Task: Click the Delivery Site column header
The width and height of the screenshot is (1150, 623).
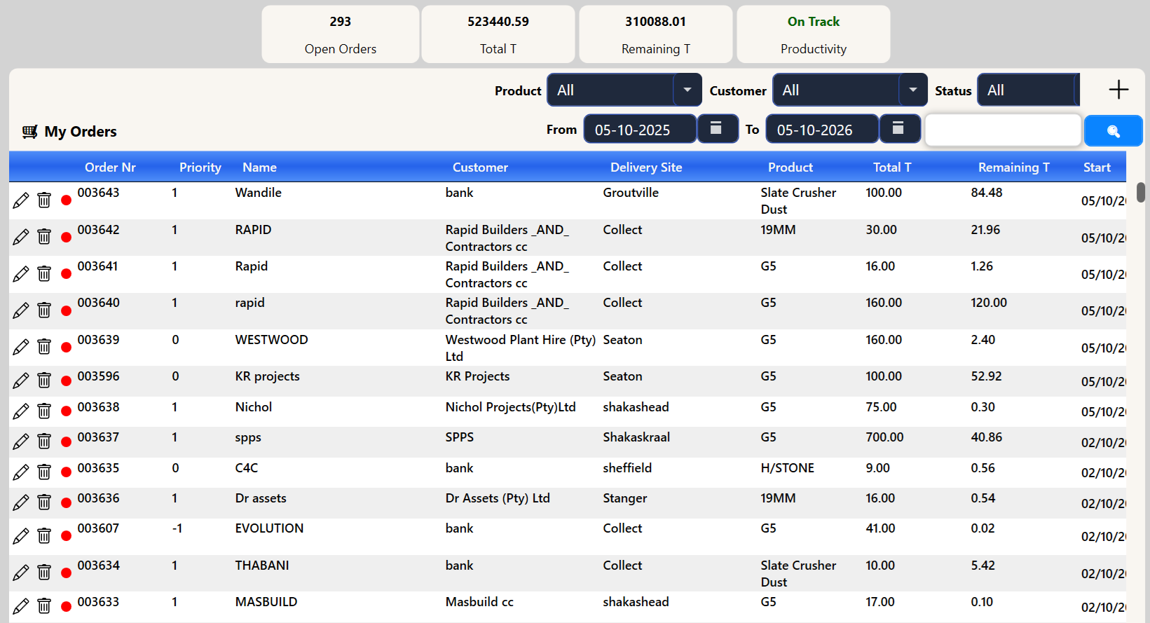Action: coord(646,167)
